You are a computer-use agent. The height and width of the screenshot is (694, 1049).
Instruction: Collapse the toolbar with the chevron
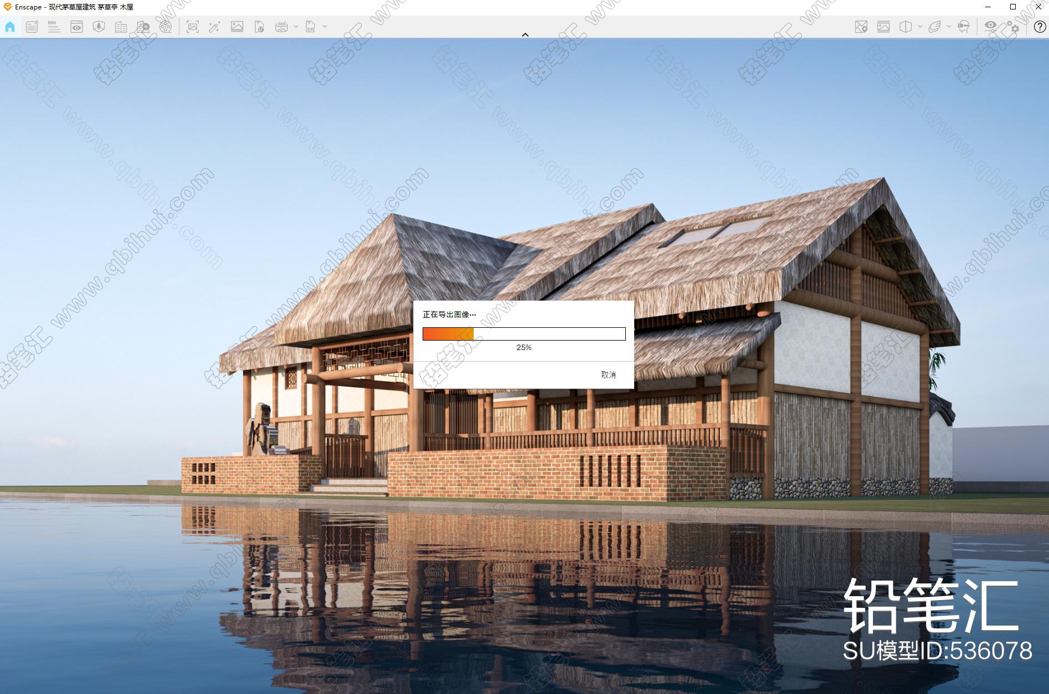click(525, 34)
